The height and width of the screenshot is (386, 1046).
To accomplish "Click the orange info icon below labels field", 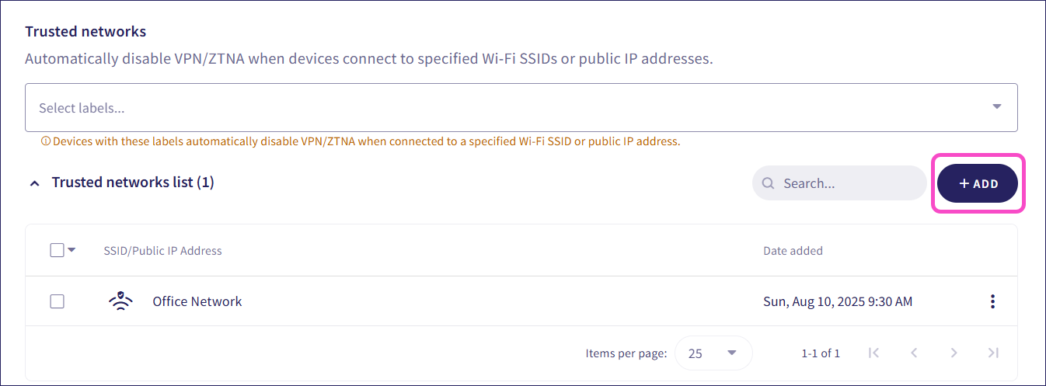I will (x=45, y=141).
